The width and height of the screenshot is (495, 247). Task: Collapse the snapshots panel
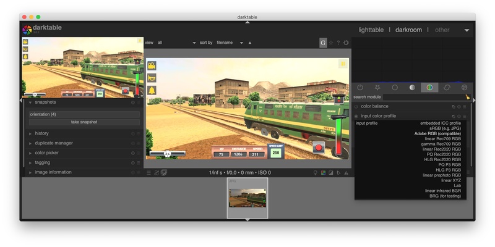(30, 103)
